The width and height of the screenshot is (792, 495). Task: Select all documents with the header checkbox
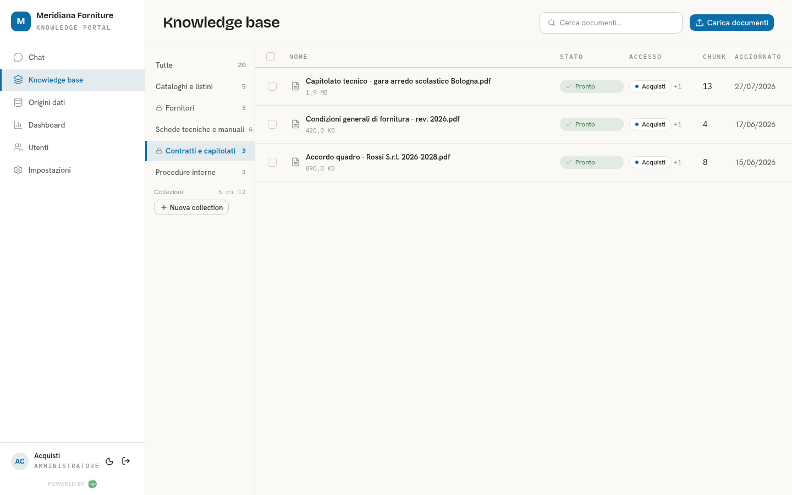[271, 57]
